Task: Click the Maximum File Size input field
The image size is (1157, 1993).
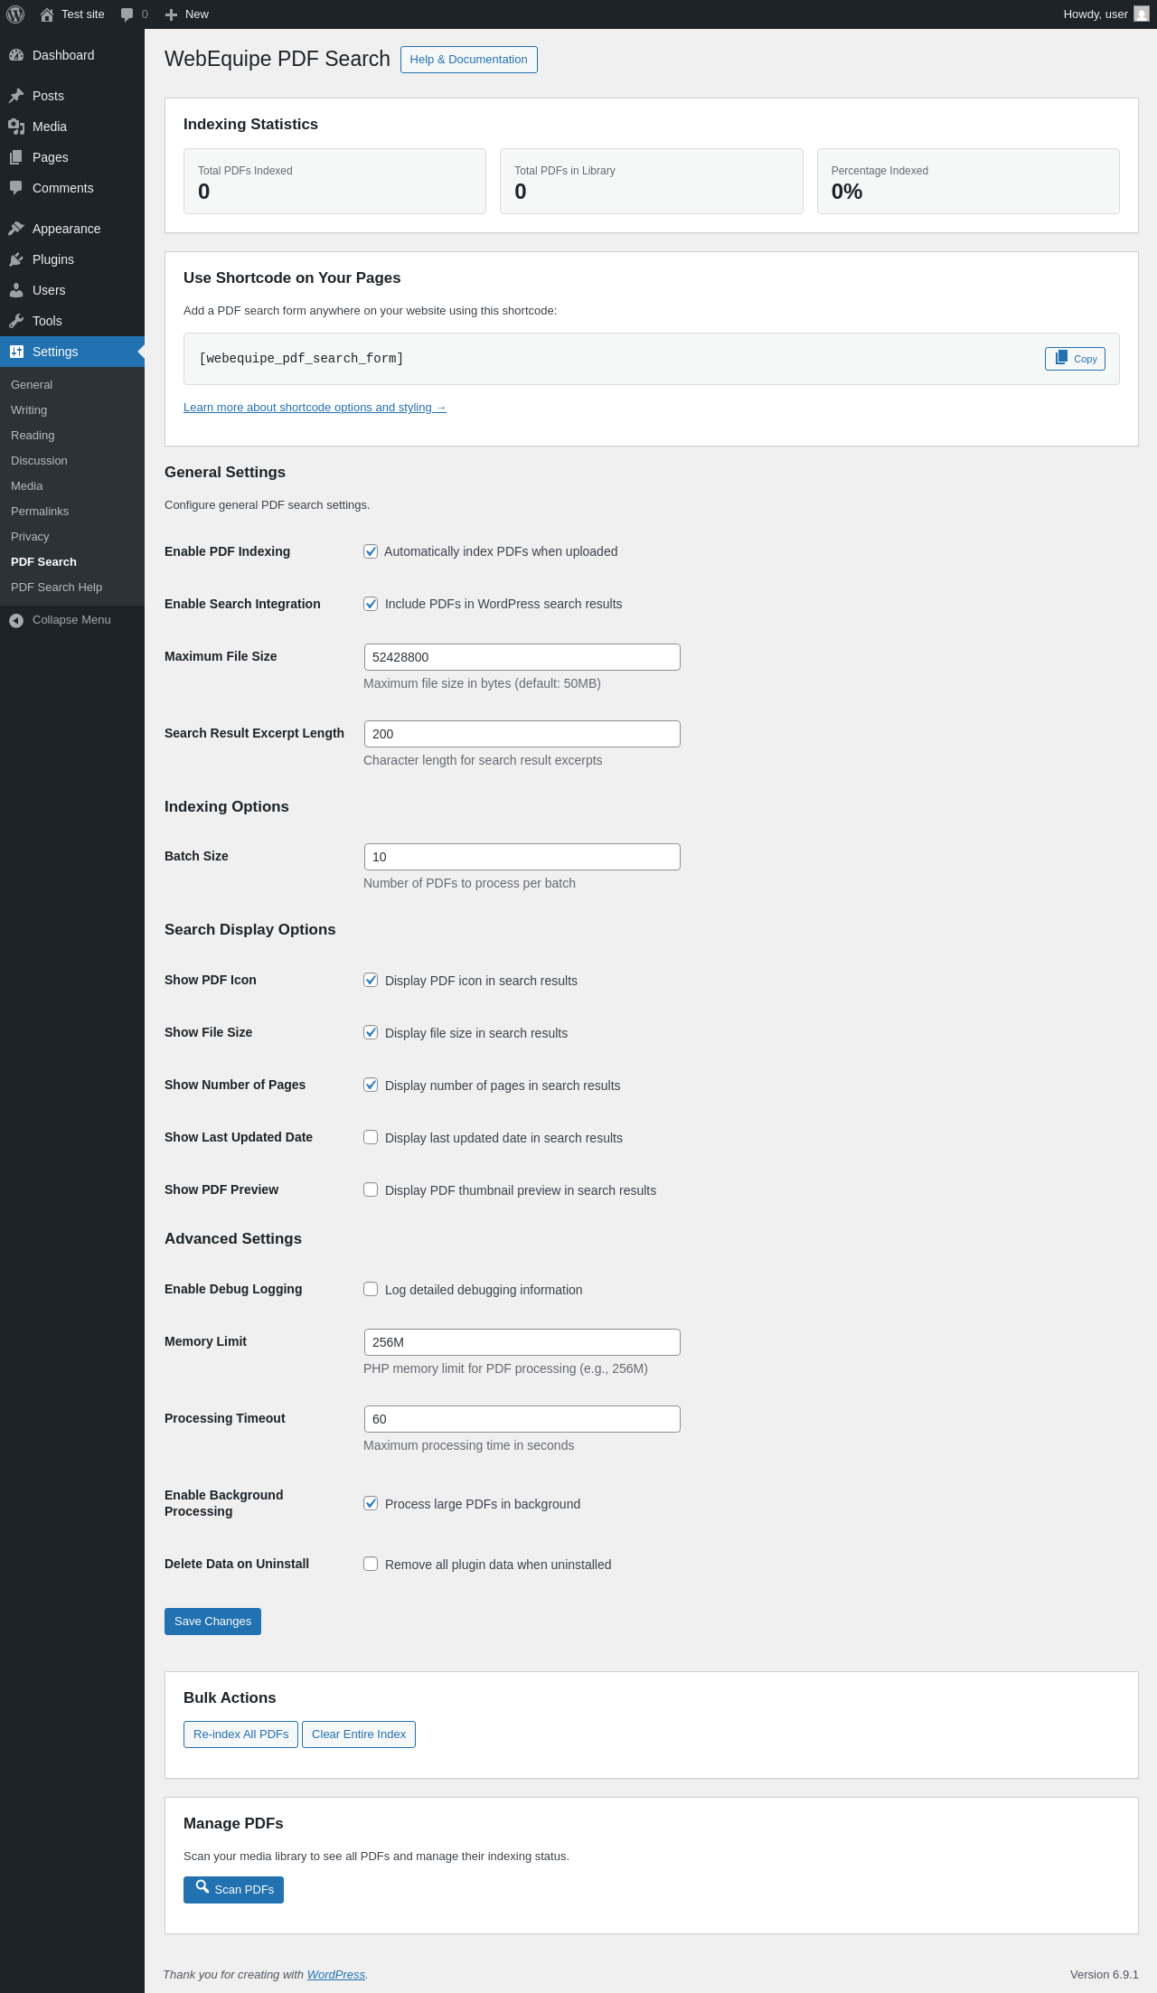Action: (x=522, y=657)
